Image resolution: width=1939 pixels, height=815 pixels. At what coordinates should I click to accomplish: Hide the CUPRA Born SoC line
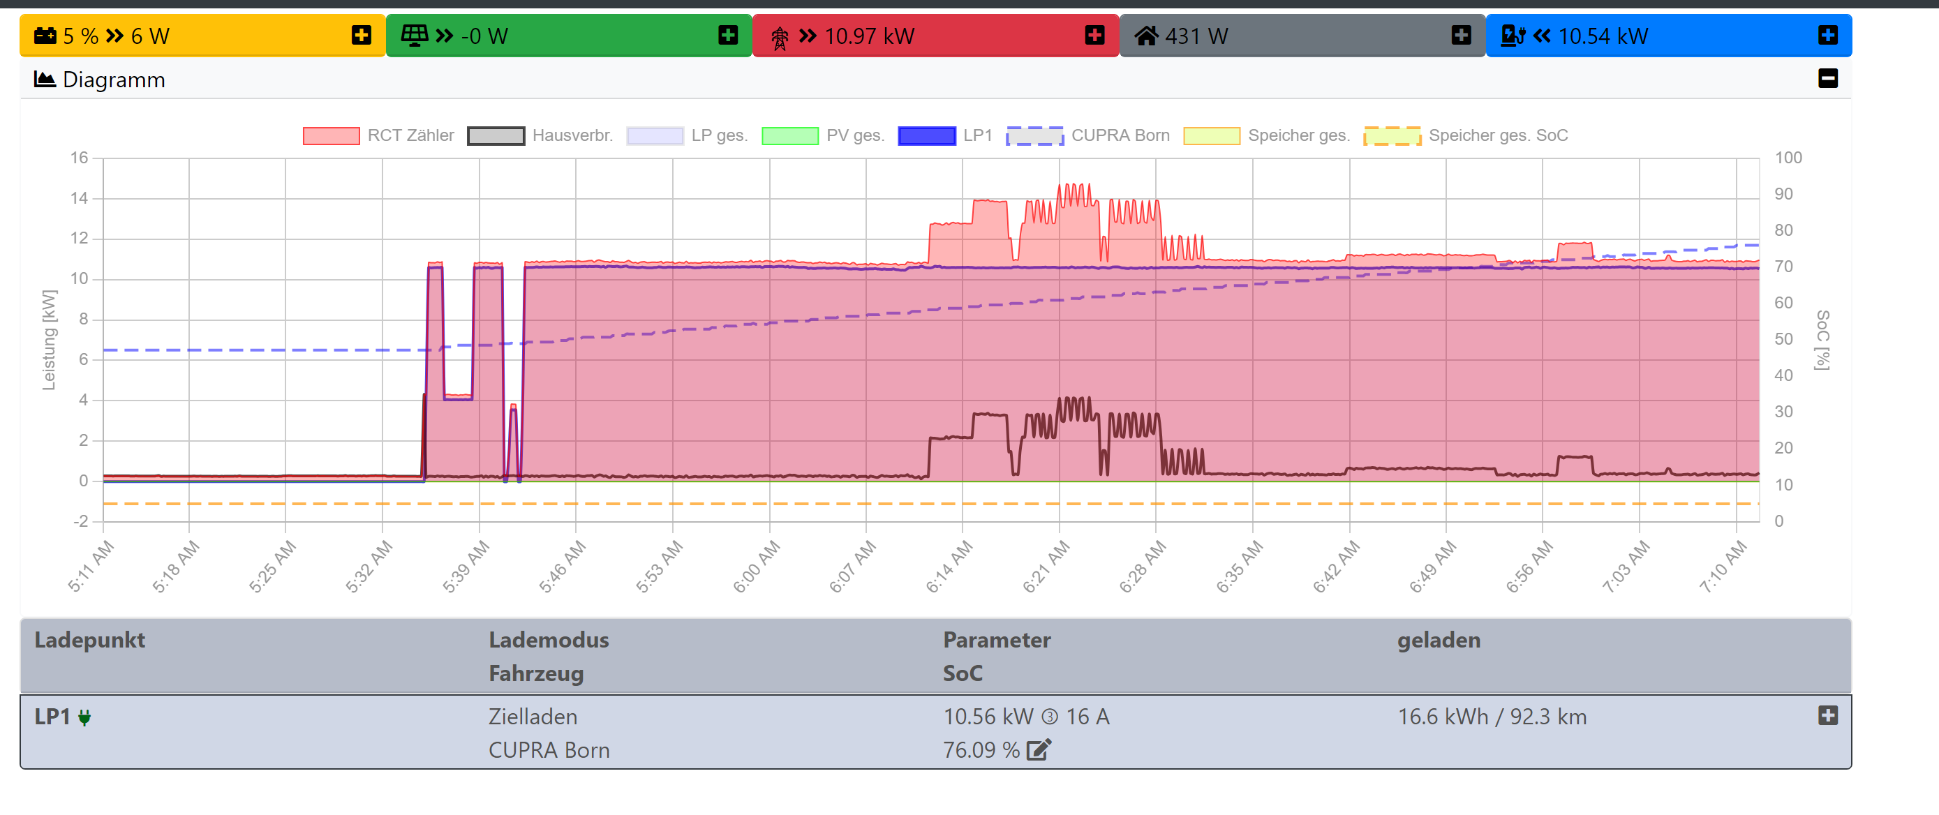point(1087,135)
